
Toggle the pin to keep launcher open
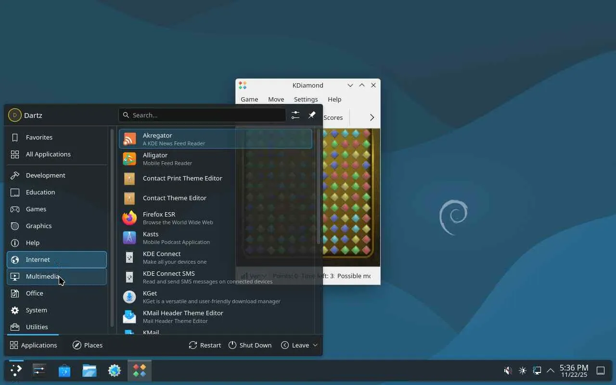pos(312,115)
